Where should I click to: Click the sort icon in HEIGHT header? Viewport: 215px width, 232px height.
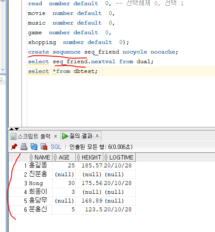pyautogui.click(x=78, y=157)
